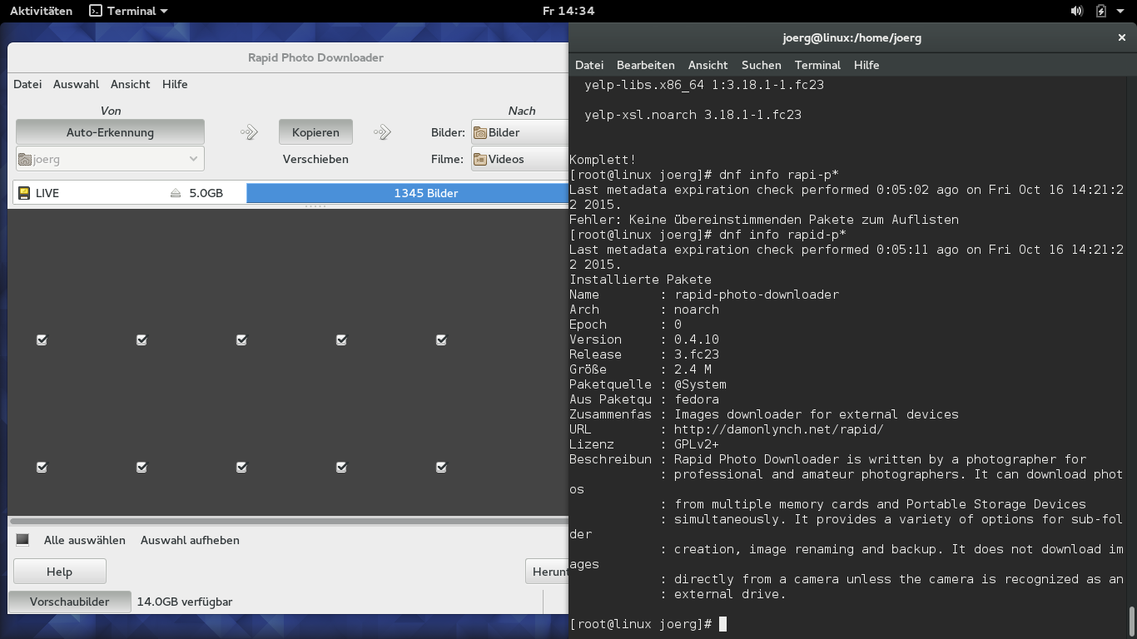Open the Bearbeiten menu in terminal
The height and width of the screenshot is (639, 1137).
coord(646,65)
